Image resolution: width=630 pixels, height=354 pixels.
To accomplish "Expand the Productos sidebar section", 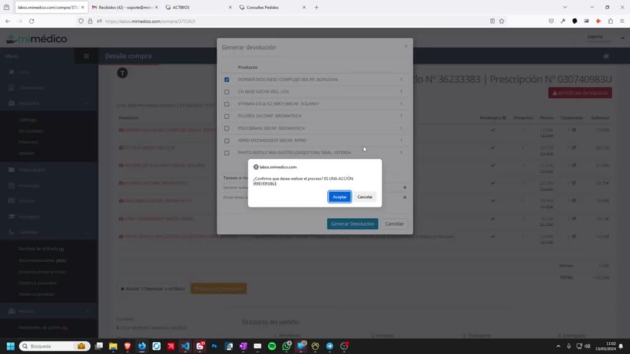I will click(x=49, y=103).
